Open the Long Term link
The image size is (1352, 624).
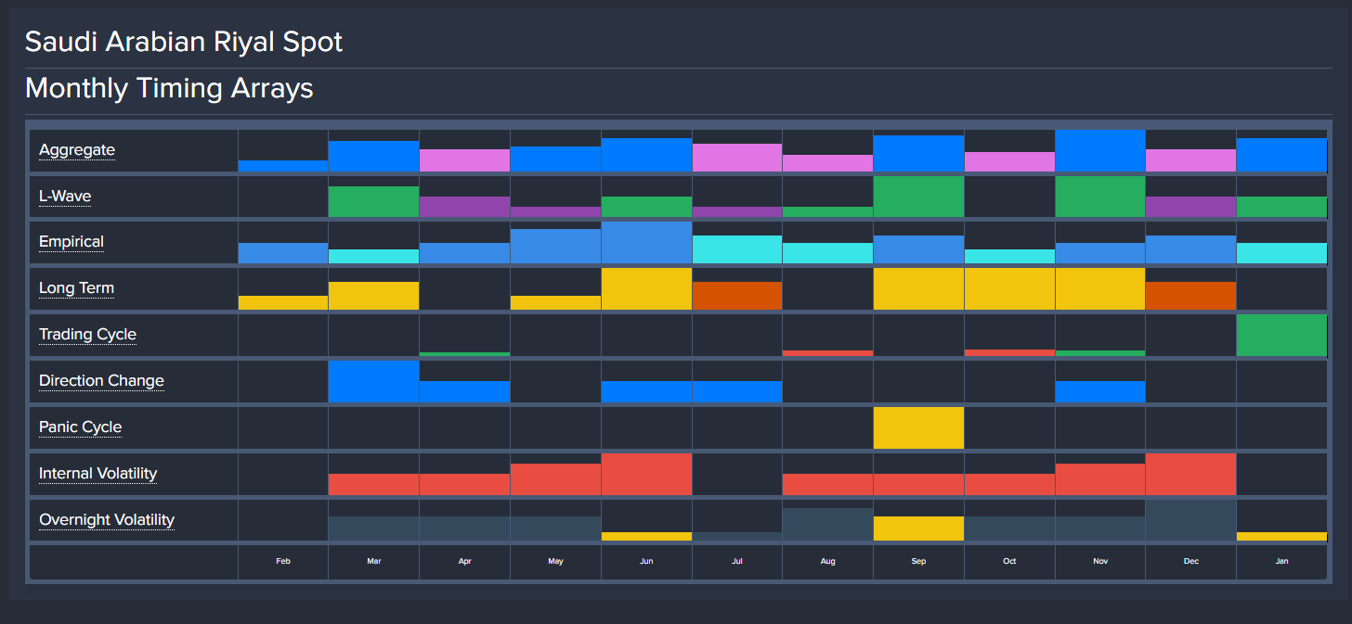(76, 288)
